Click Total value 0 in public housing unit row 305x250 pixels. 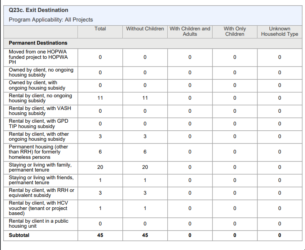tap(100, 224)
